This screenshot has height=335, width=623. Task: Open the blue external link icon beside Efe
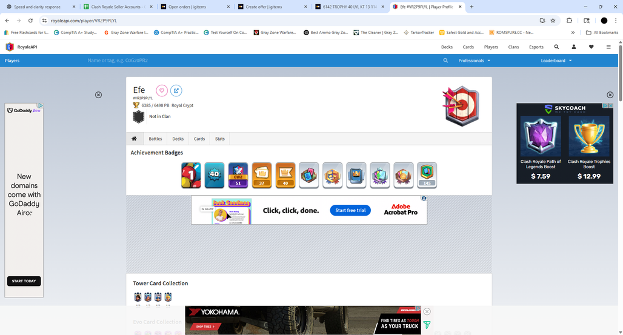pyautogui.click(x=176, y=91)
